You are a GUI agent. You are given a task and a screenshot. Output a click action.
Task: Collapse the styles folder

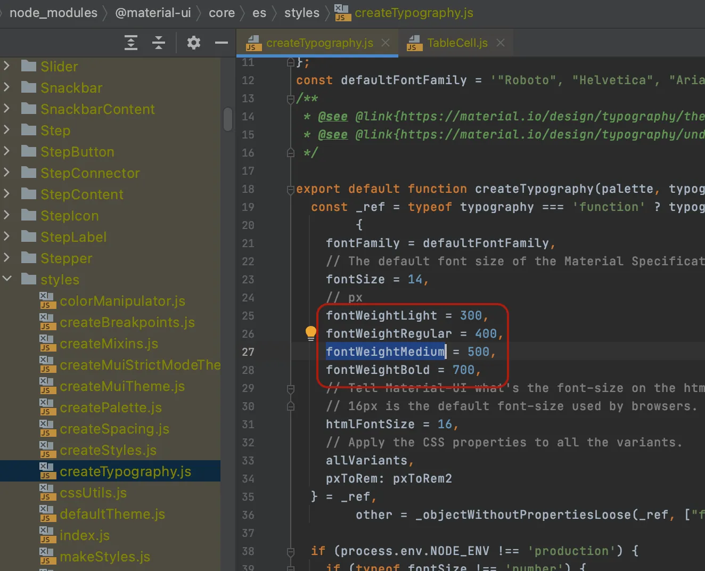(7, 279)
